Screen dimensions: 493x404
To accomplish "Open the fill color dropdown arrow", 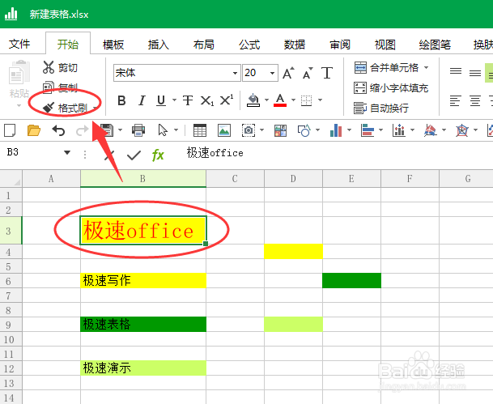I will click(266, 100).
